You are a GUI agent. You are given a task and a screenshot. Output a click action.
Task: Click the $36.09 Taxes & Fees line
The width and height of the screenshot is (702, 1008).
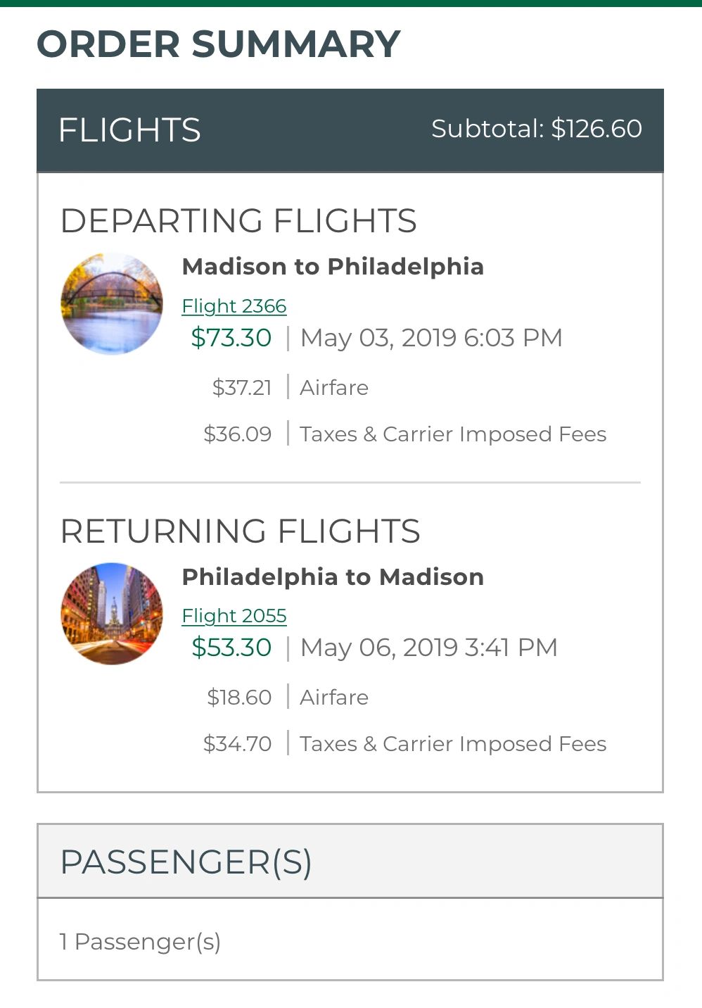coord(404,434)
